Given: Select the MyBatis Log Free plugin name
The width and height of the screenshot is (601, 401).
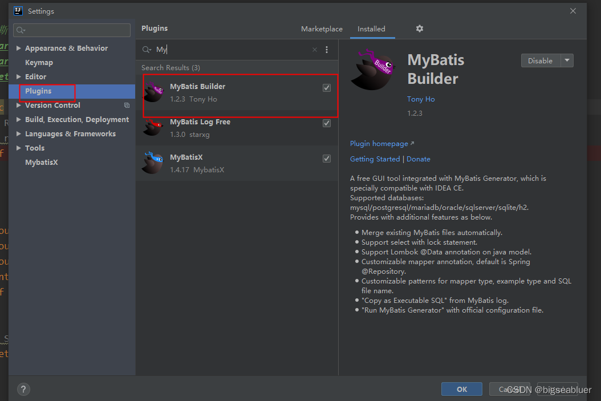Looking at the screenshot, I should coord(200,122).
